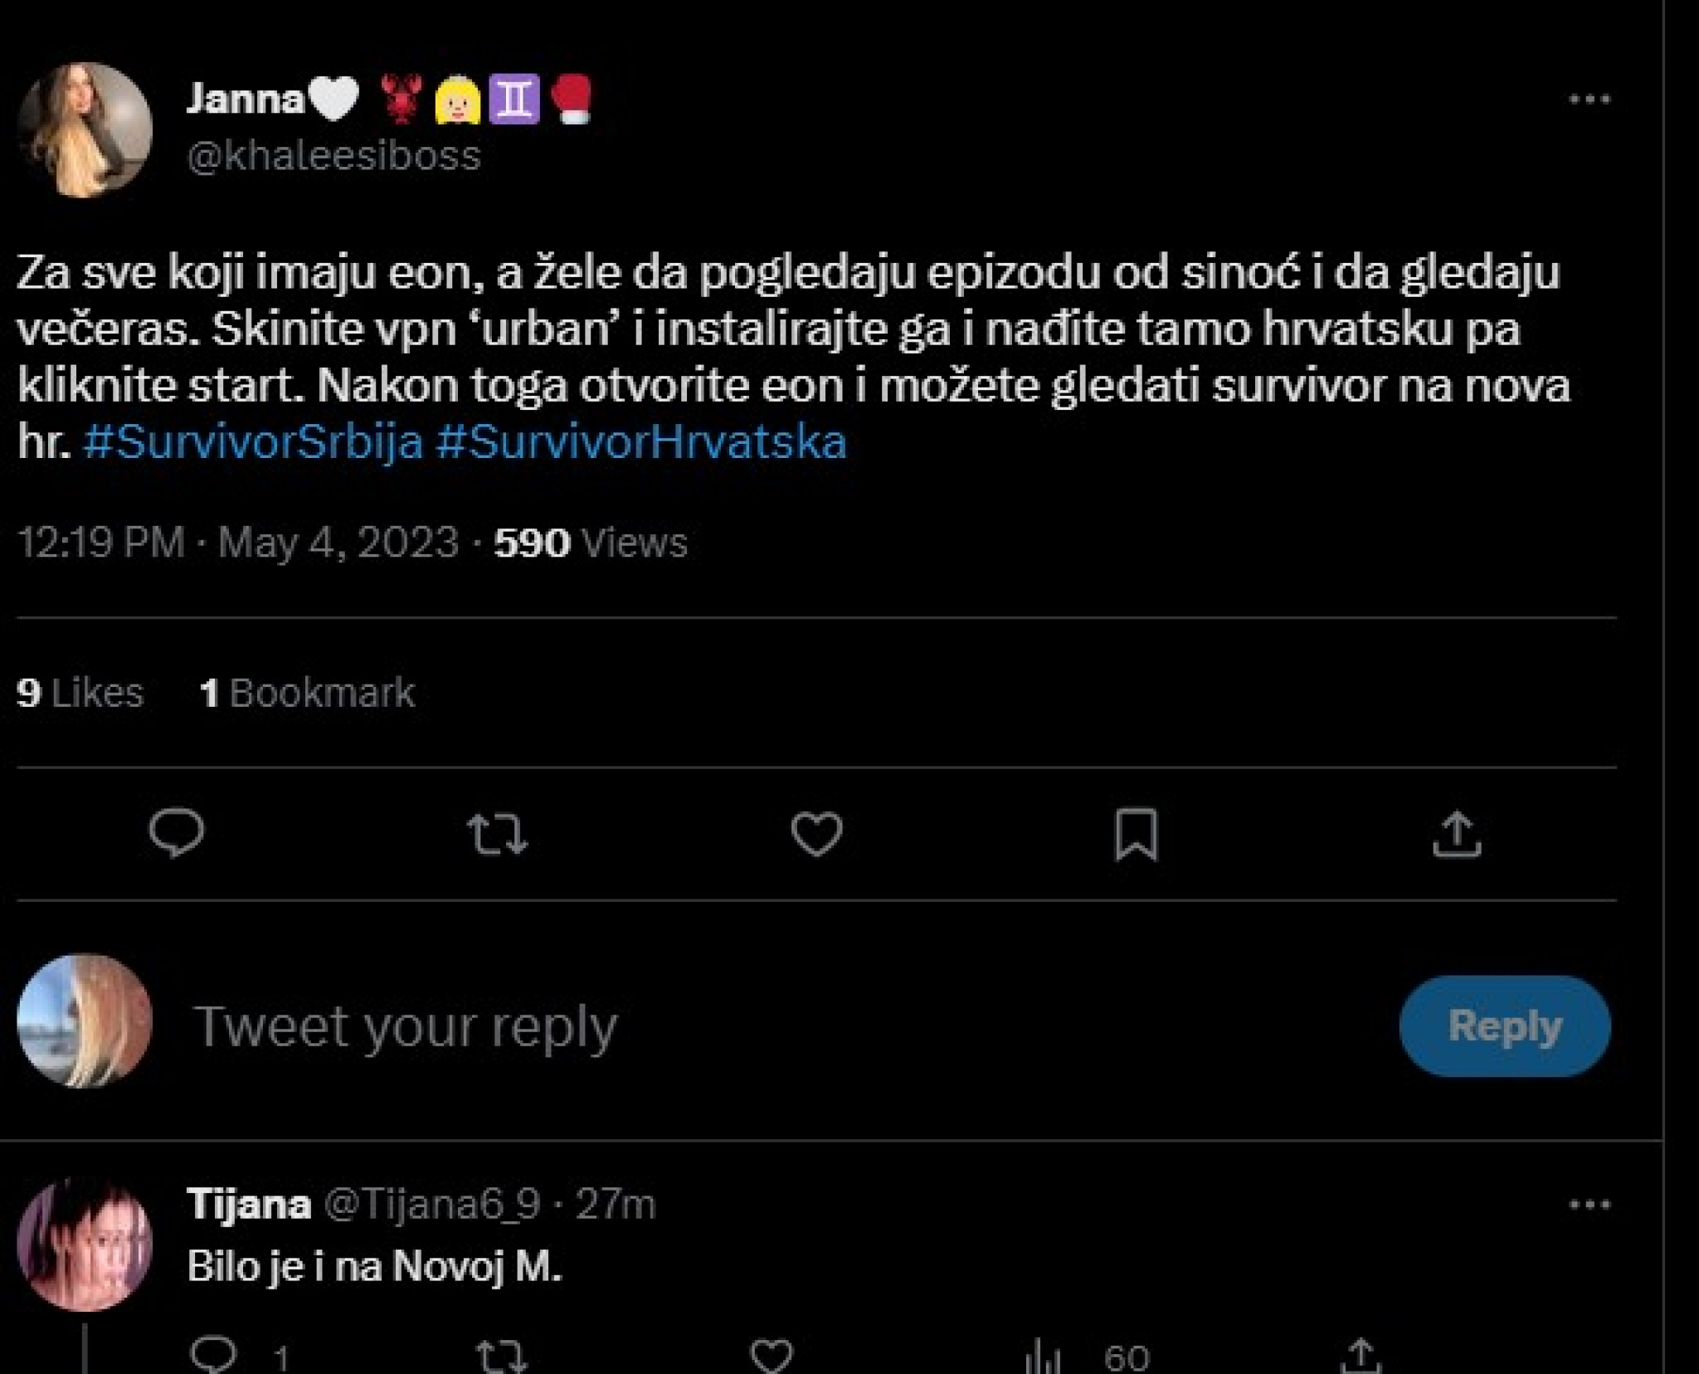Open the more options menu on Janna's tweet

click(1589, 100)
